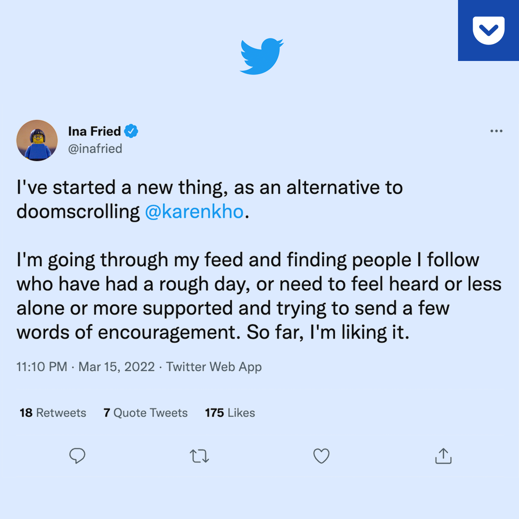Viewport: 519px width, 519px height.
Task: View the 175 Likes list
Action: point(230,413)
